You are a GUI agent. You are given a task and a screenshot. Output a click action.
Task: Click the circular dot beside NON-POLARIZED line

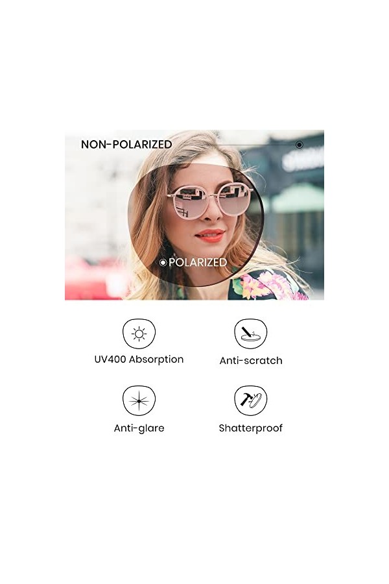[300, 145]
